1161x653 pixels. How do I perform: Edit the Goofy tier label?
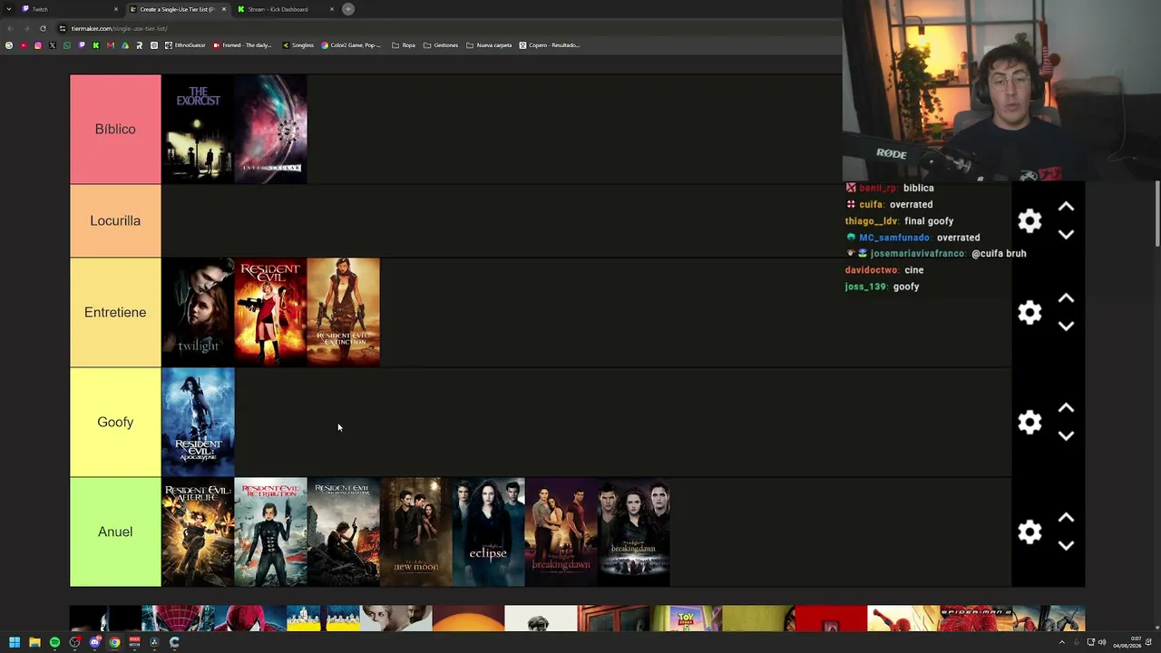[115, 422]
